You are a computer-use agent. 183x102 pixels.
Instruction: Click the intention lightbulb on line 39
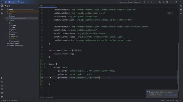[50, 78]
